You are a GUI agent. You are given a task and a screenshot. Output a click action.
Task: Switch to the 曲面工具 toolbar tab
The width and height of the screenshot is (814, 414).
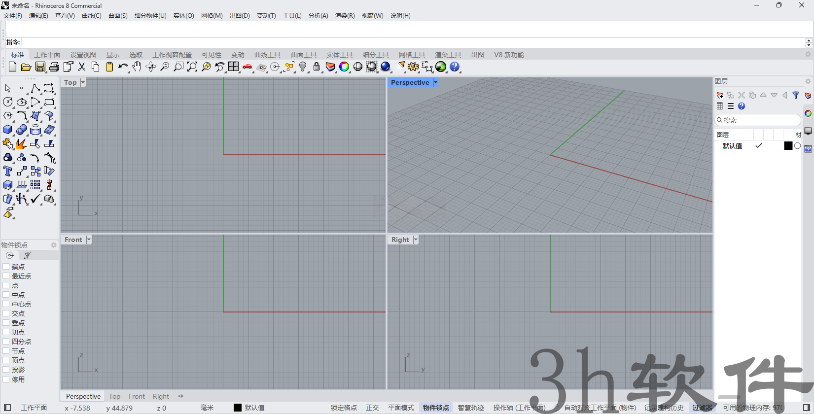point(304,55)
